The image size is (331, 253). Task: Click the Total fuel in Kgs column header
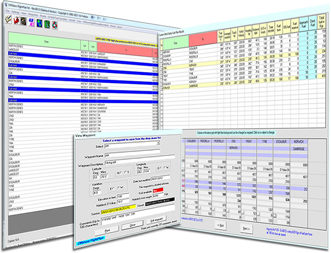click(321, 21)
